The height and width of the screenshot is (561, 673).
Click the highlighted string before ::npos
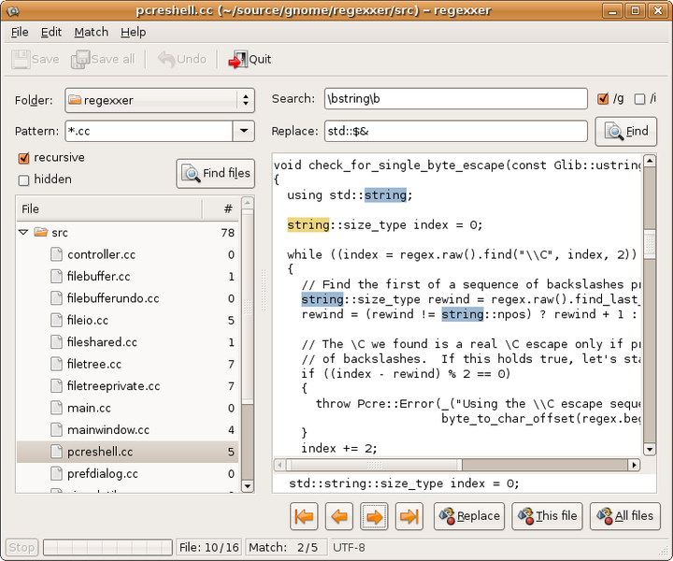pyautogui.click(x=463, y=314)
